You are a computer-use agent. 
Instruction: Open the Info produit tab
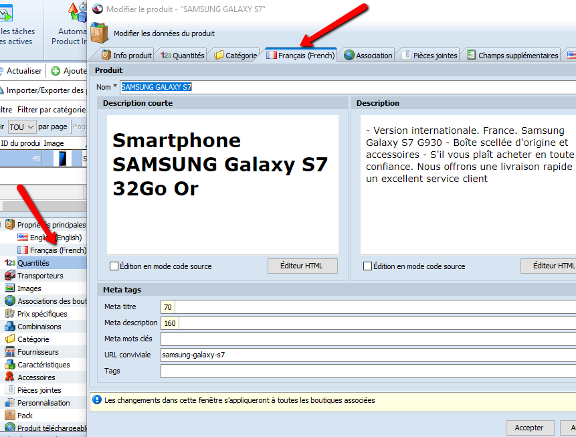pos(126,55)
